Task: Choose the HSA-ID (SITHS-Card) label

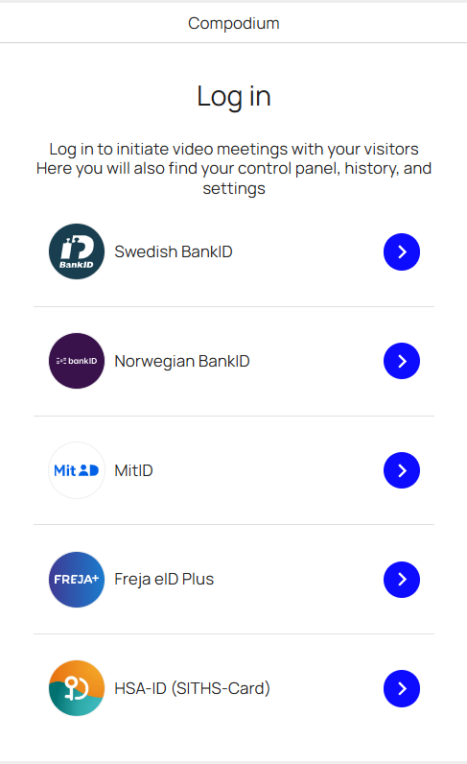Action: pos(193,688)
